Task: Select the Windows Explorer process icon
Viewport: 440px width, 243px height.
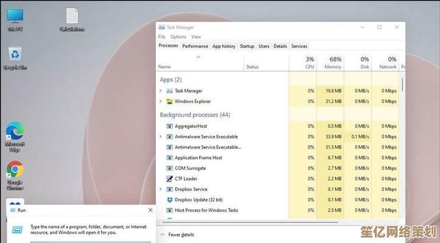Action: tap(169, 101)
